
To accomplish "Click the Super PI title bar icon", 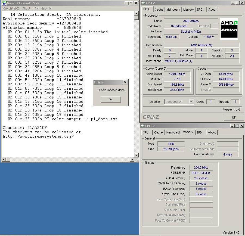I will 4,3.
